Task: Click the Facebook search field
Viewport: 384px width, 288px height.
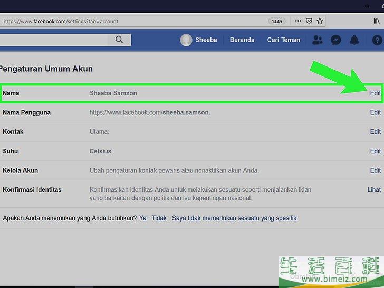Action: [54, 40]
